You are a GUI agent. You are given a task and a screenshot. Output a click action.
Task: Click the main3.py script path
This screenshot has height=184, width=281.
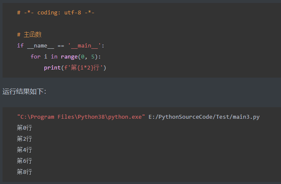point(204,117)
